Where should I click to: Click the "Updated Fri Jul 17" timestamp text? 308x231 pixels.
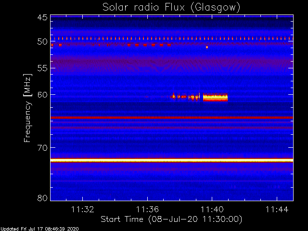(39, 229)
